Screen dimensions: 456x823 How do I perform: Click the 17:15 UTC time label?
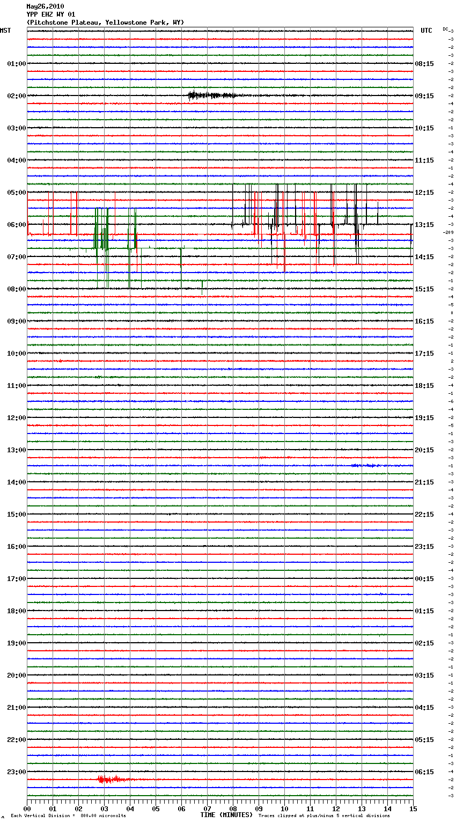coord(424,354)
